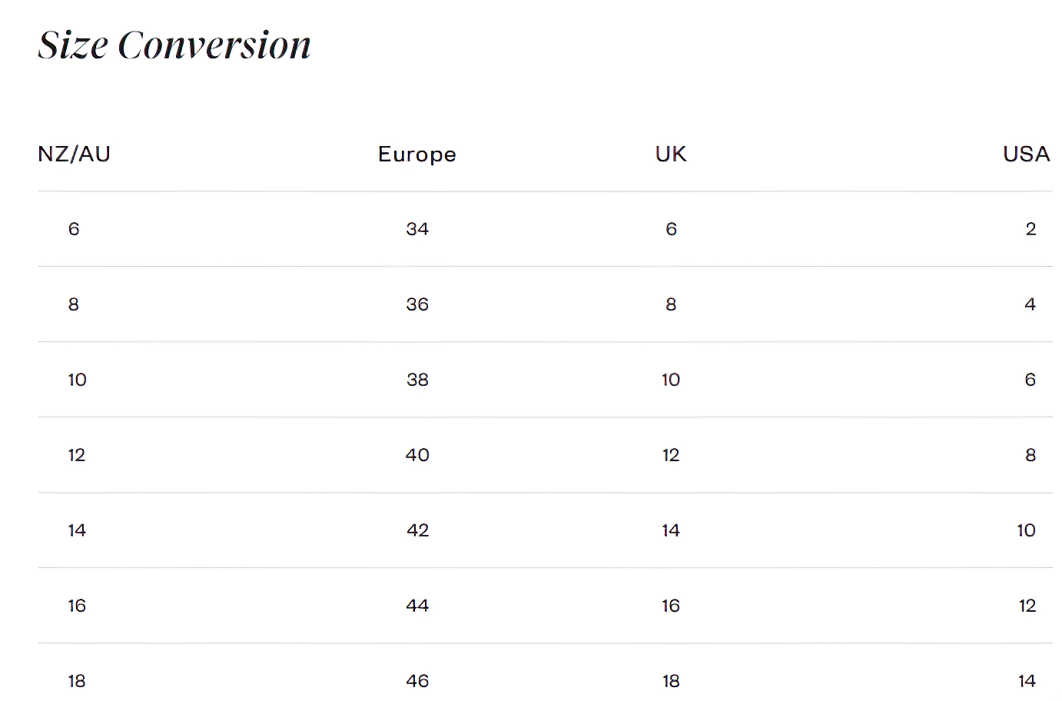This screenshot has width=1062, height=701.
Task: Click NZ/AU size 8 cell
Action: pos(74,304)
